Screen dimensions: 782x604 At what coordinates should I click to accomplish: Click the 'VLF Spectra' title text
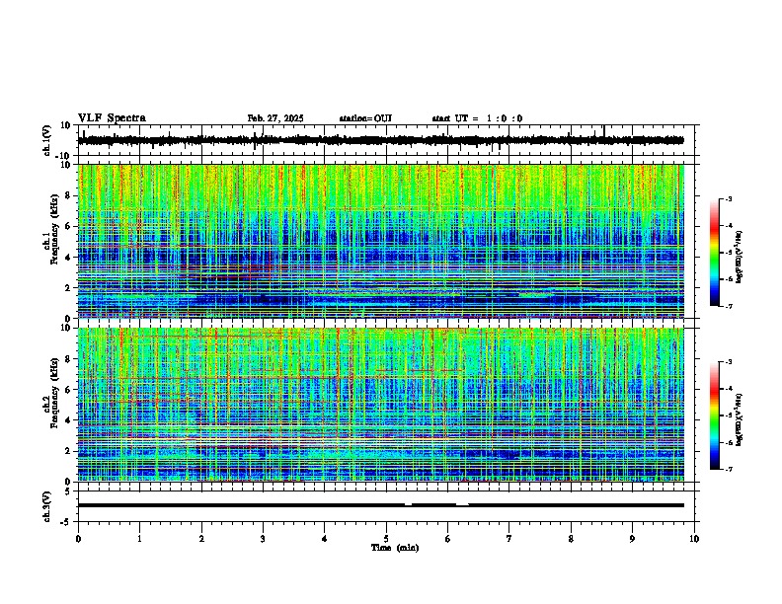click(112, 118)
